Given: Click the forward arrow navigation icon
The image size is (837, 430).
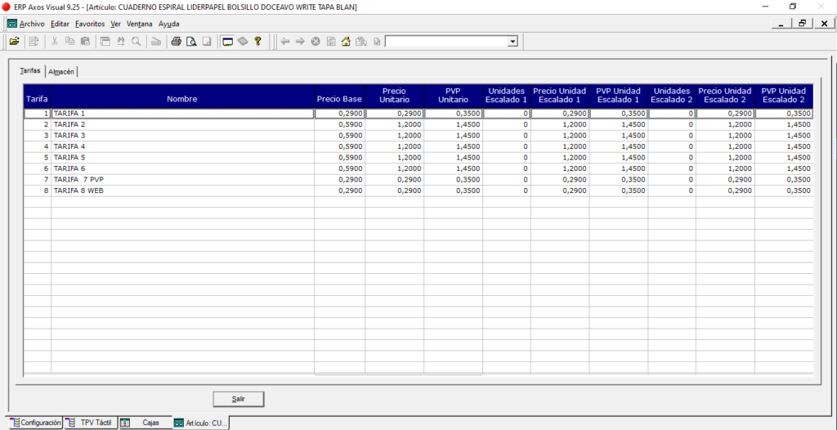Looking at the screenshot, I should click(x=300, y=41).
